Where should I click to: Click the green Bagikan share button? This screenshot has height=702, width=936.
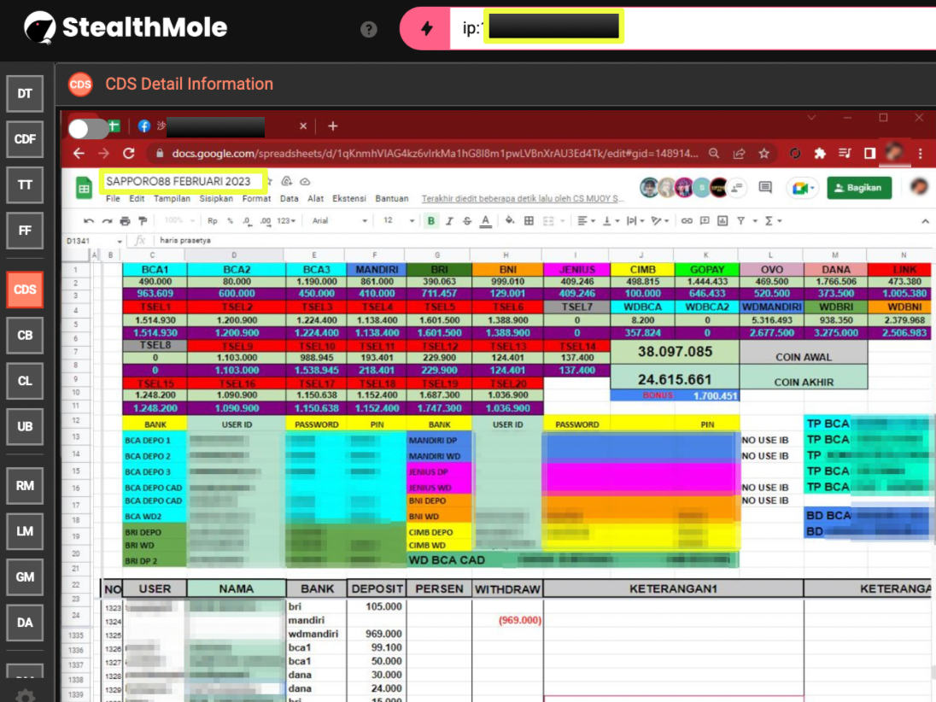coord(859,188)
